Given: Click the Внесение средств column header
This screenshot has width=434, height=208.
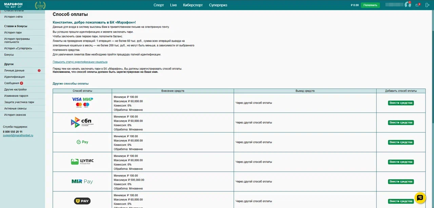Looking at the screenshot, I should [173, 91].
